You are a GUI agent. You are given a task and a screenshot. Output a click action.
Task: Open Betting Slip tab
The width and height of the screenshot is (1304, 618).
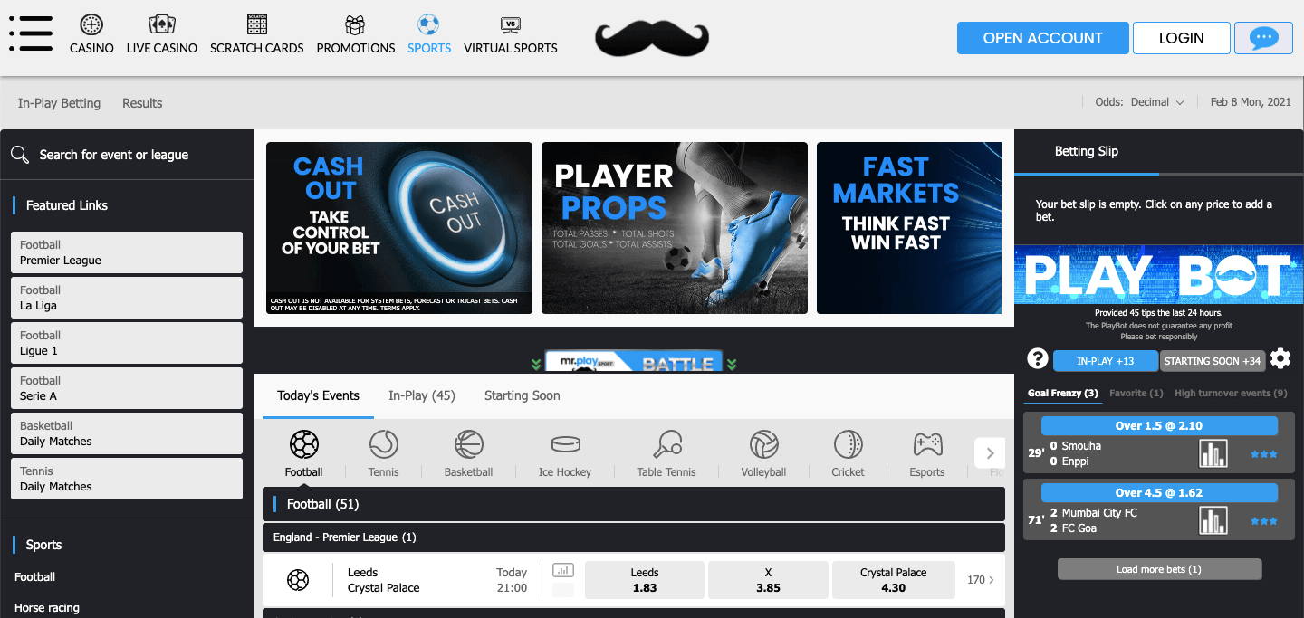tap(1087, 152)
